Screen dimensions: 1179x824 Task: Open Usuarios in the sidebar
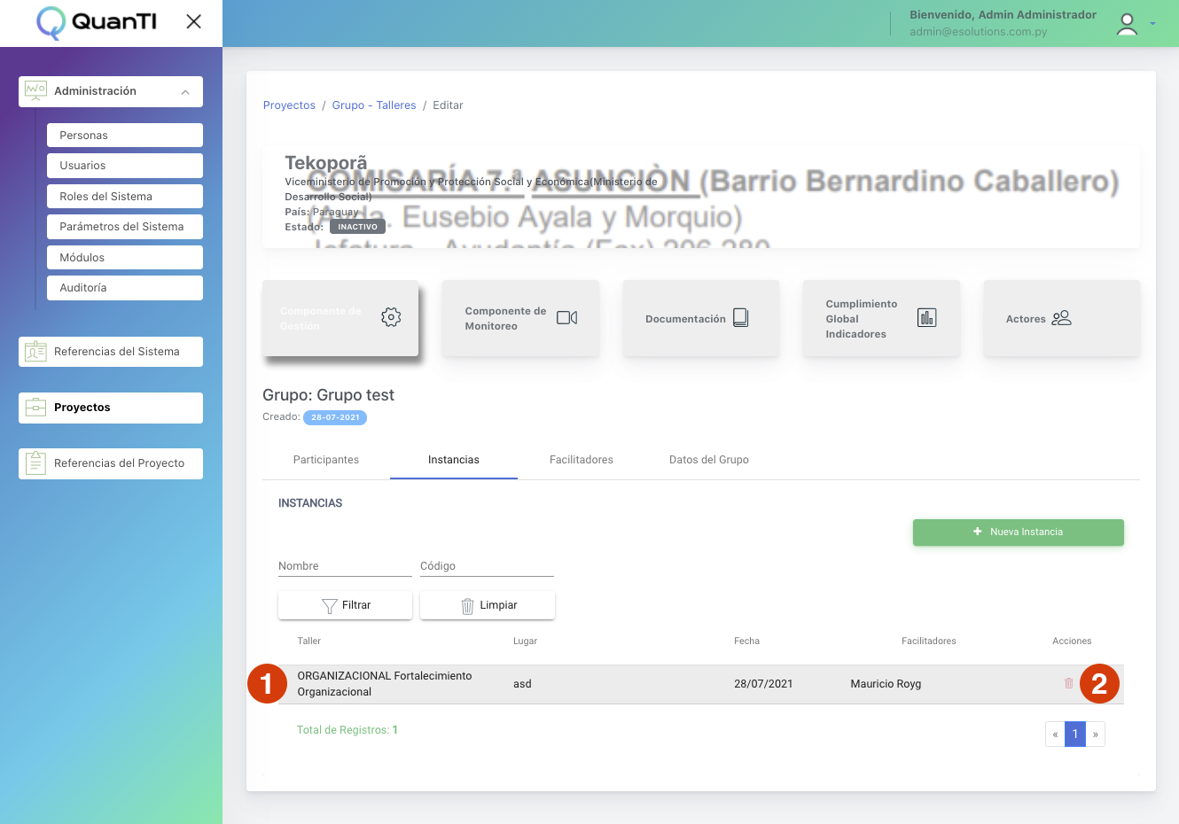point(125,166)
